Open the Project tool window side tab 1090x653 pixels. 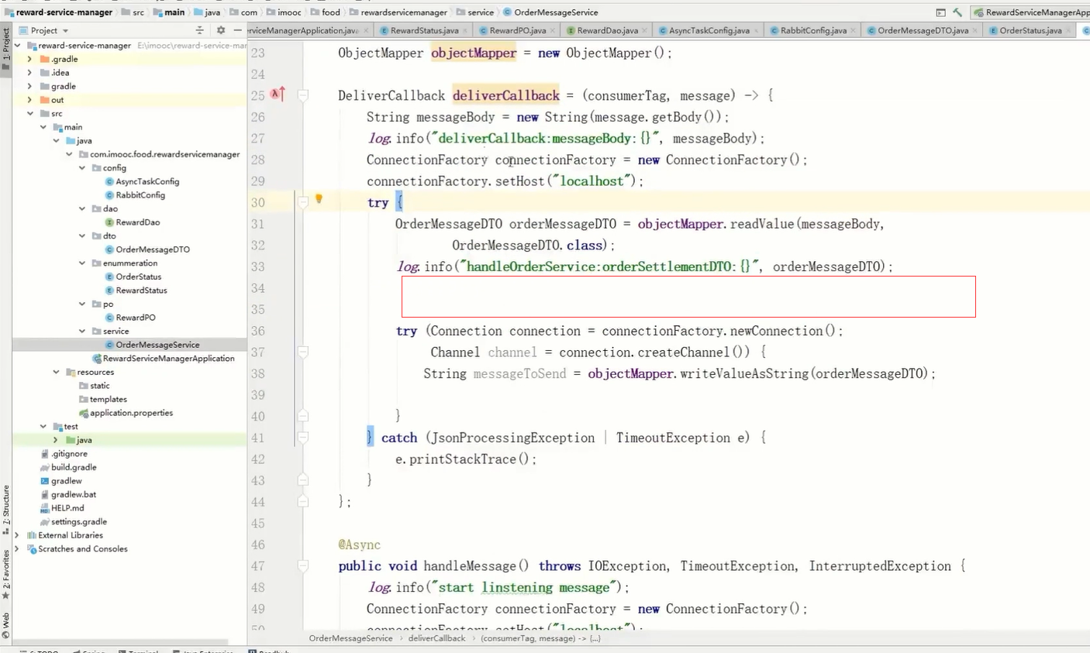pyautogui.click(x=6, y=48)
